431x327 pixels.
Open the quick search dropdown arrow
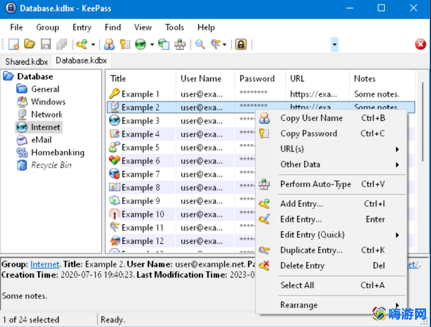[334, 44]
